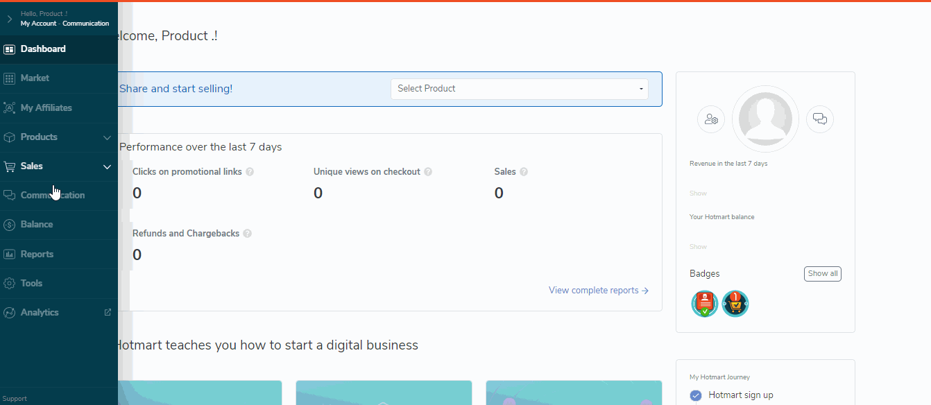The width and height of the screenshot is (931, 405).
Task: Click the Show all badges button
Action: [823, 274]
